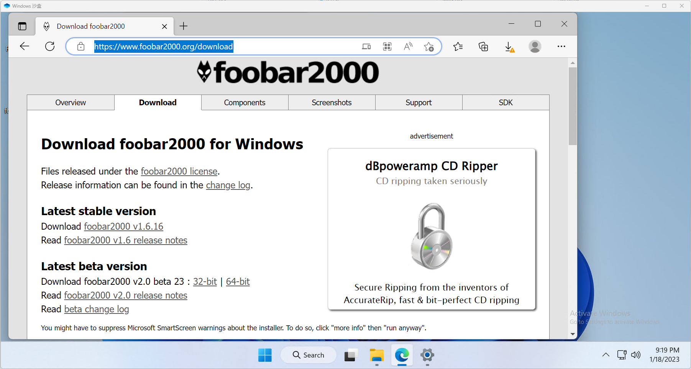
Task: Go to the Overview tab
Action: coord(71,103)
